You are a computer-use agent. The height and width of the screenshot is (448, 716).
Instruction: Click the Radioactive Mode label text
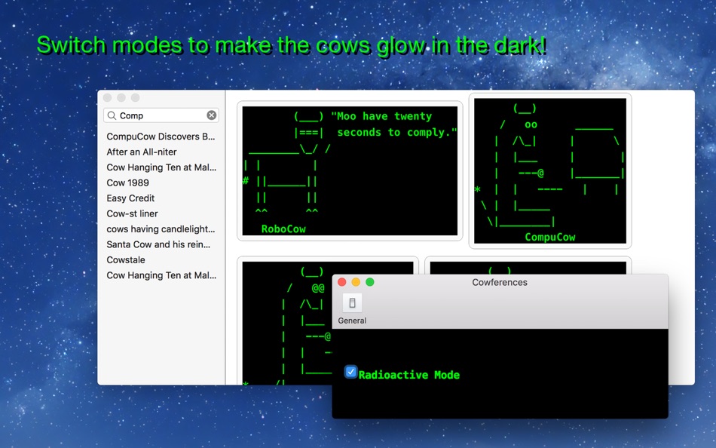pyautogui.click(x=409, y=376)
